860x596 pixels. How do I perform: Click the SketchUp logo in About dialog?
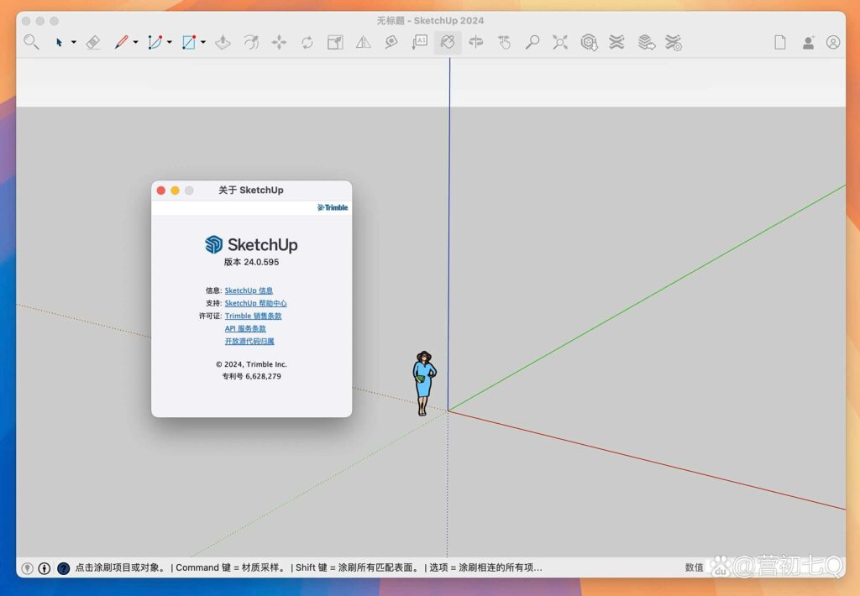click(251, 244)
